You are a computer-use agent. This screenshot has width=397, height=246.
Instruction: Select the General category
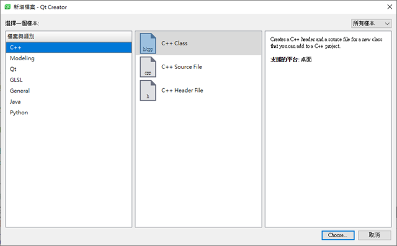tap(69, 91)
